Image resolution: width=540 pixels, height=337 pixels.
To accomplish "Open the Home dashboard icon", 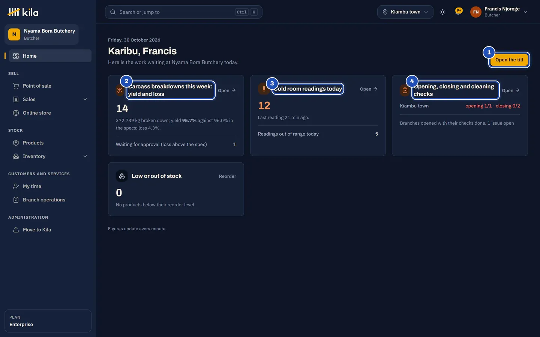I will point(16,56).
